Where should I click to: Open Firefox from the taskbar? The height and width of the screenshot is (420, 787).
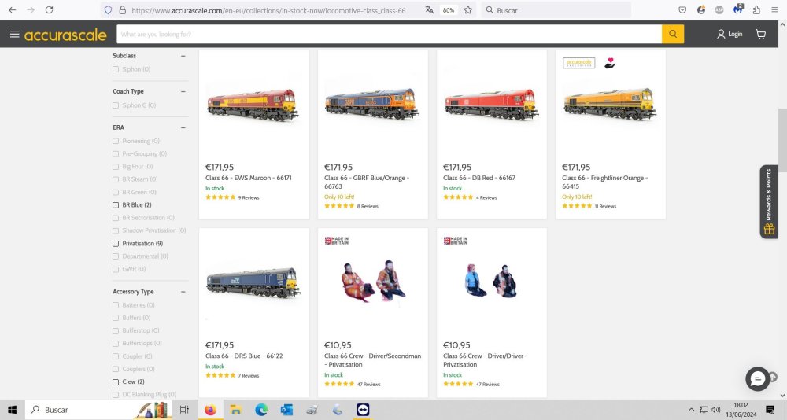[x=210, y=410]
